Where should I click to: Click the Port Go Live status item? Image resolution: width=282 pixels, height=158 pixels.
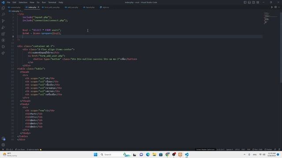(x=257, y=149)
